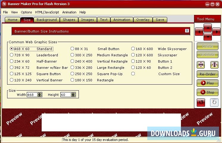Pick 125 X 125 Square Button size
This screenshot has width=222, height=143.
click(x=35, y=74)
